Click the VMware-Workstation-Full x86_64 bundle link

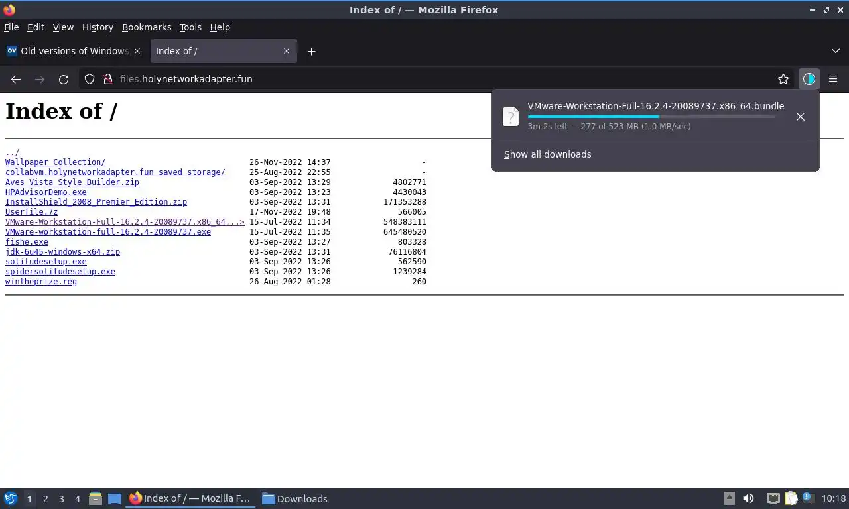point(125,222)
